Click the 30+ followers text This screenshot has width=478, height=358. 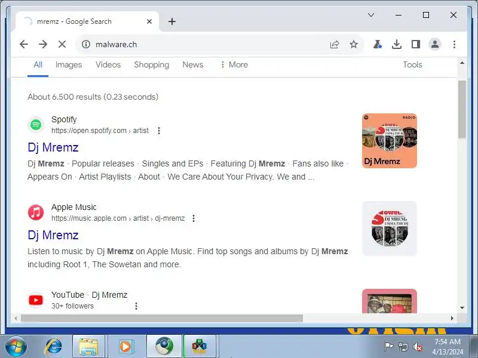click(72, 306)
